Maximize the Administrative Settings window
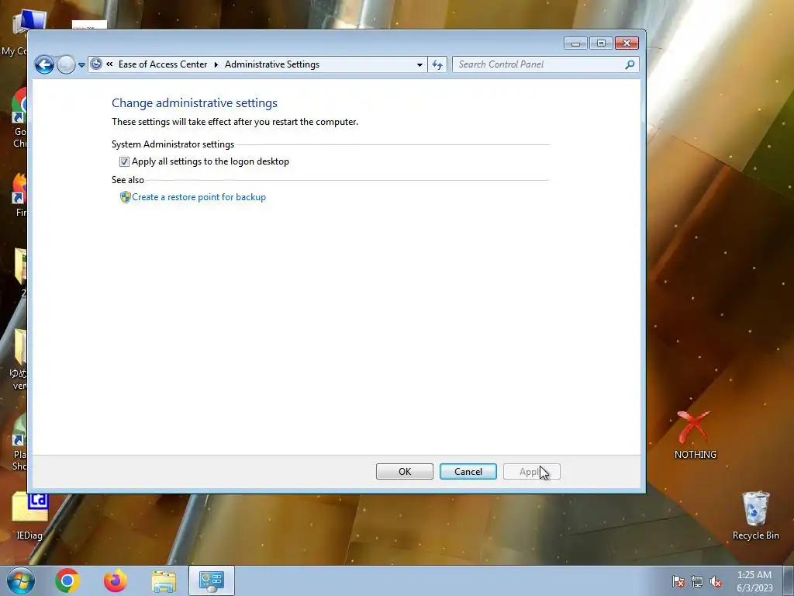This screenshot has width=794, height=596. point(601,43)
